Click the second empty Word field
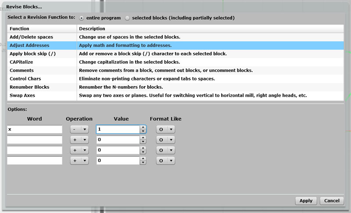Image resolution: width=351 pixels, height=213 pixels. tap(35, 140)
